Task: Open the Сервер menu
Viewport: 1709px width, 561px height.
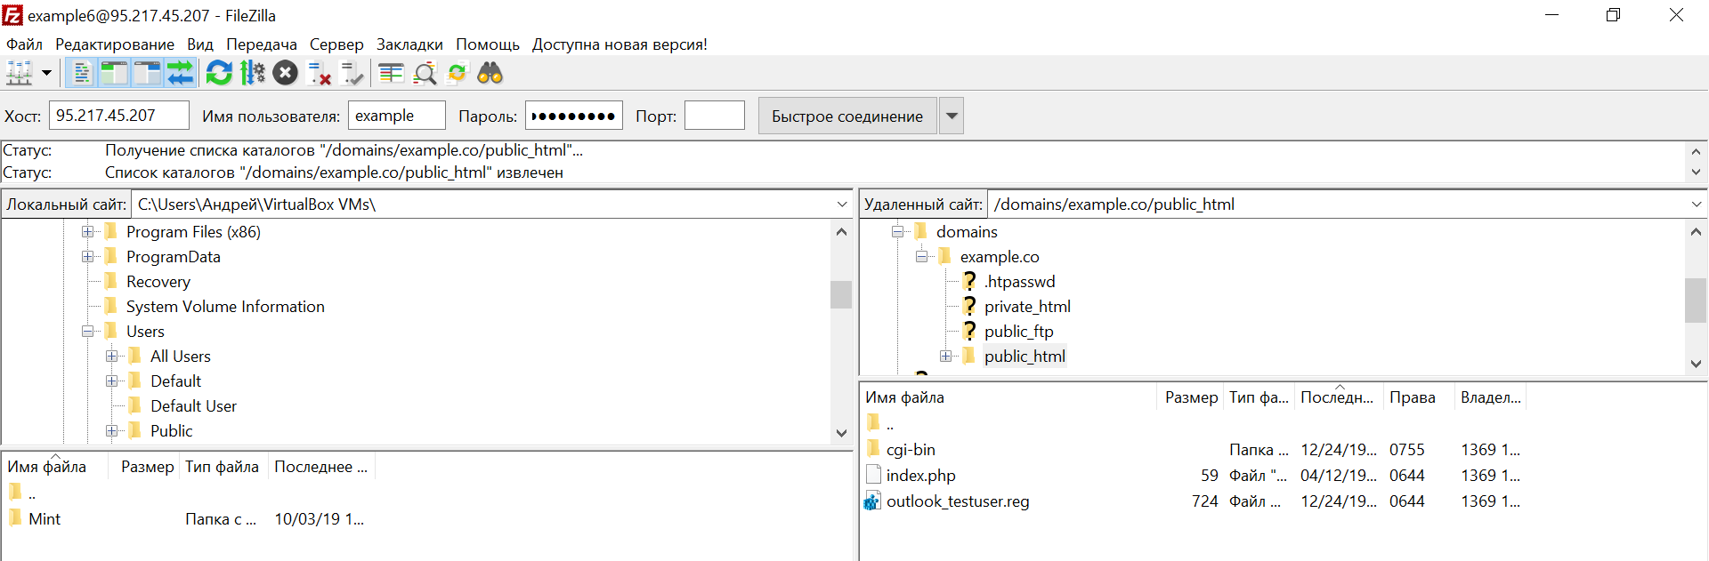Action: tap(336, 44)
